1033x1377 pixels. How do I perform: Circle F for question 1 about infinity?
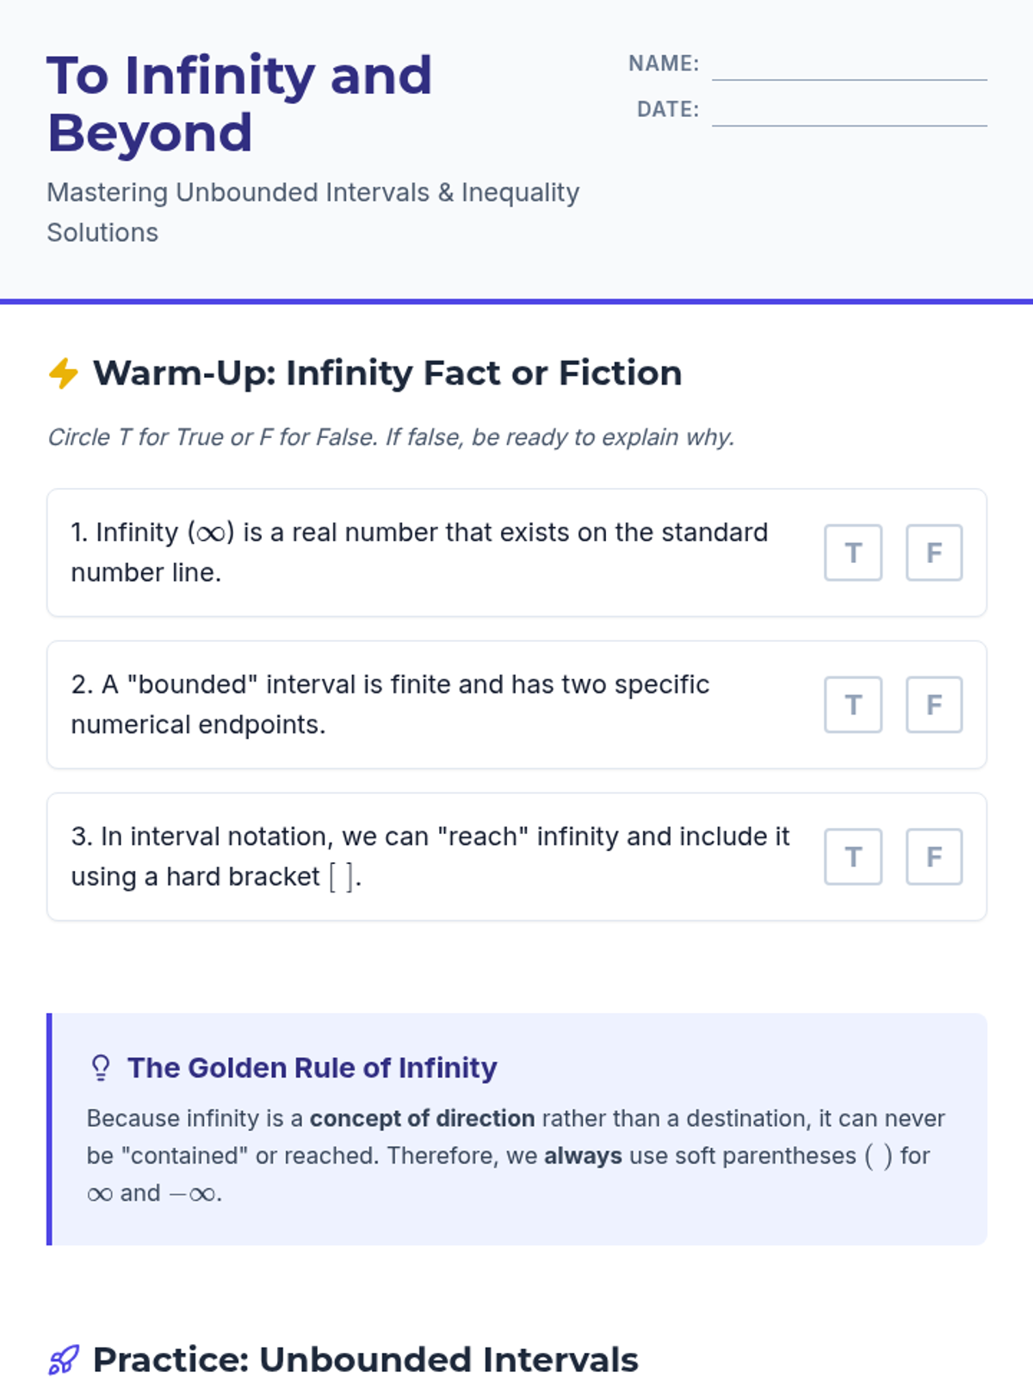tap(934, 553)
